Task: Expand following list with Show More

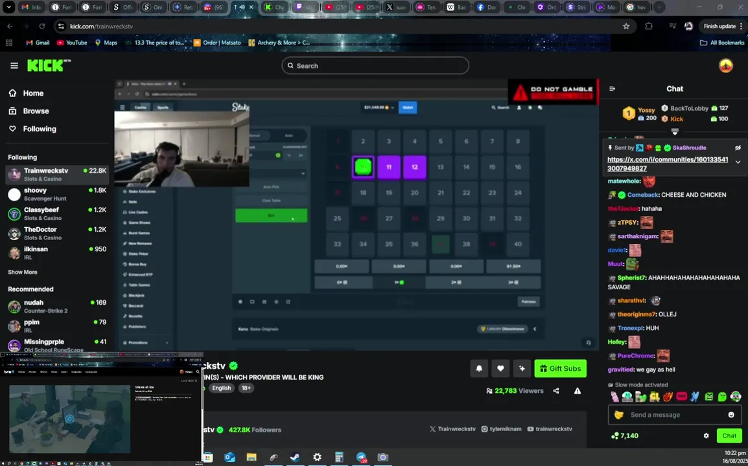Action: pyautogui.click(x=23, y=272)
